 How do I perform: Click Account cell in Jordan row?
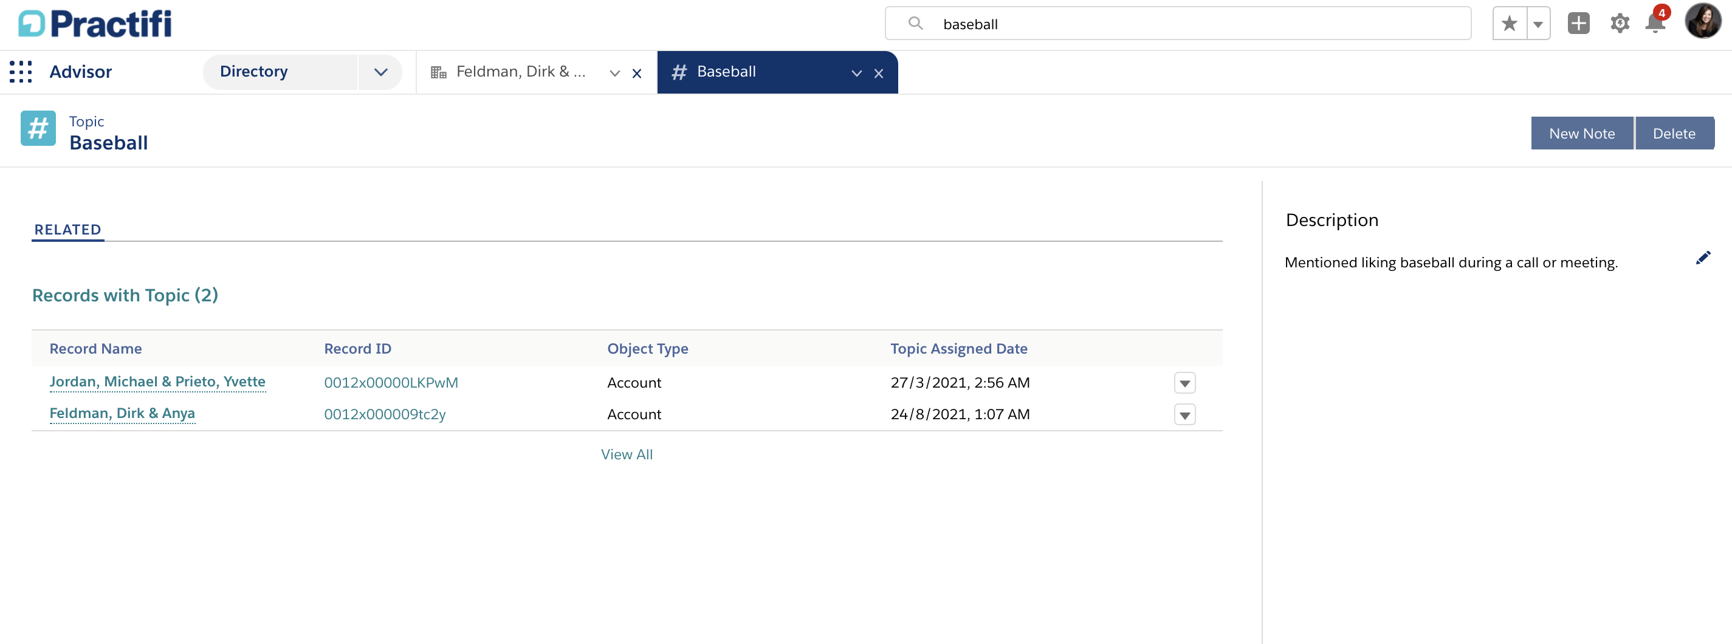(634, 383)
